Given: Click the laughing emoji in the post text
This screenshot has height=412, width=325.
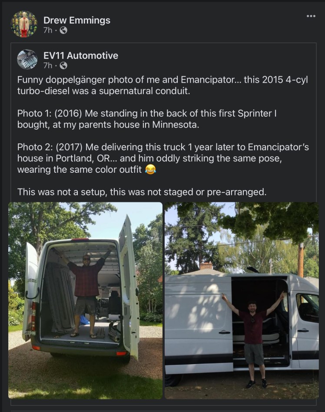Looking at the screenshot, I should [x=150, y=170].
